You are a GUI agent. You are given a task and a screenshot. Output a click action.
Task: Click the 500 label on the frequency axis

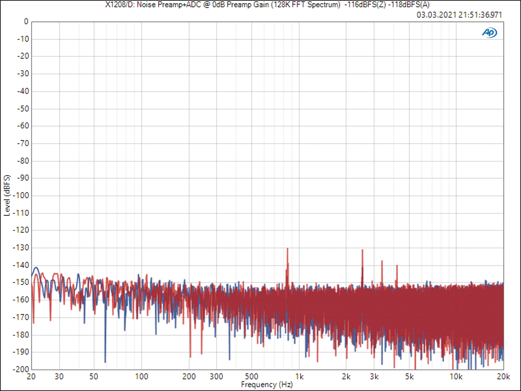251,377
